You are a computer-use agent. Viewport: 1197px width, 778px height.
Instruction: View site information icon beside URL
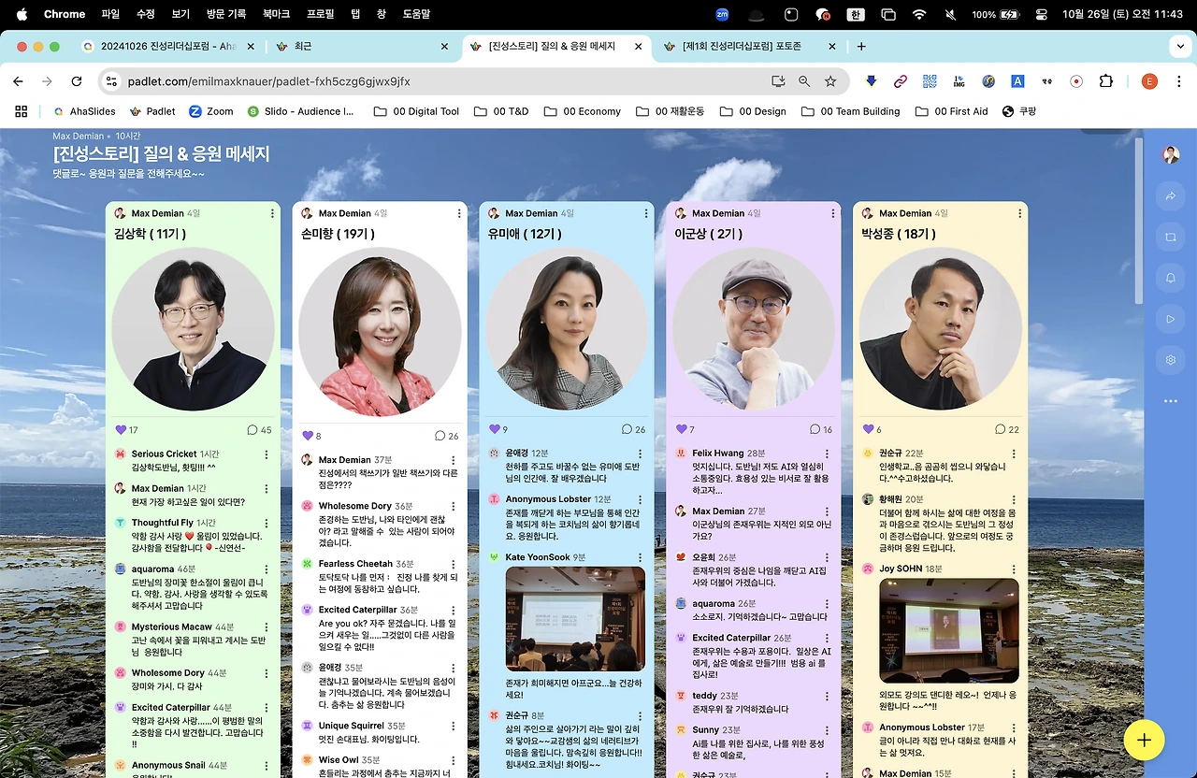[x=111, y=81]
